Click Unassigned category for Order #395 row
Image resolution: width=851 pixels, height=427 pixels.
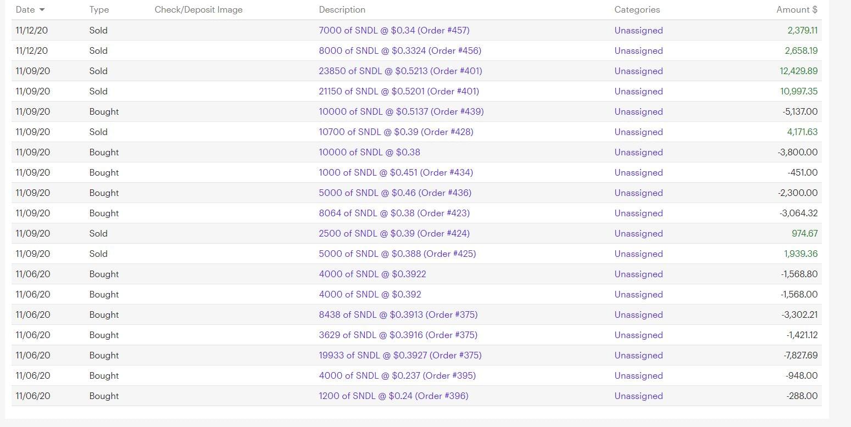click(x=638, y=376)
